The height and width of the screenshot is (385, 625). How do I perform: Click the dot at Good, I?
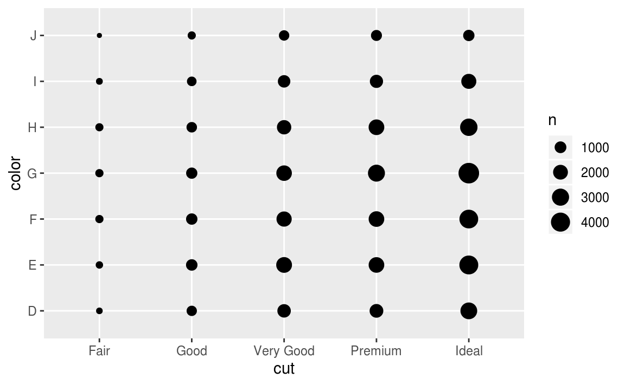[192, 81]
